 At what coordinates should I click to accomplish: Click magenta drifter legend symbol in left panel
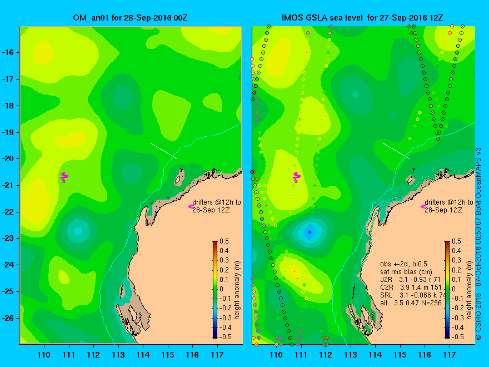point(191,206)
